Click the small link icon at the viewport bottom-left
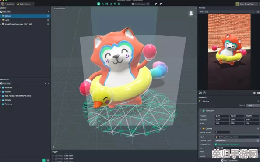260x162 pixels. pos(53,147)
